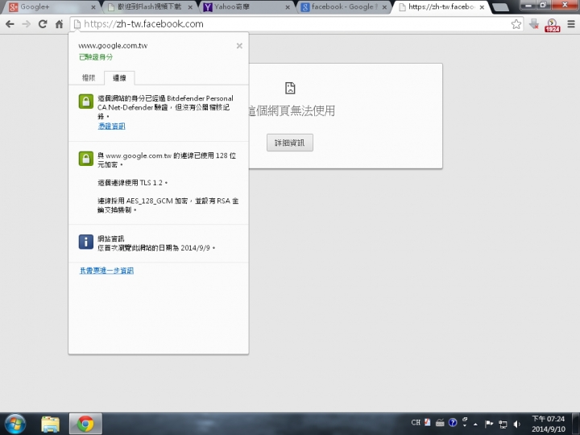Viewport: 580px width, 435px height.
Task: Reload the current page
Action: (43, 24)
